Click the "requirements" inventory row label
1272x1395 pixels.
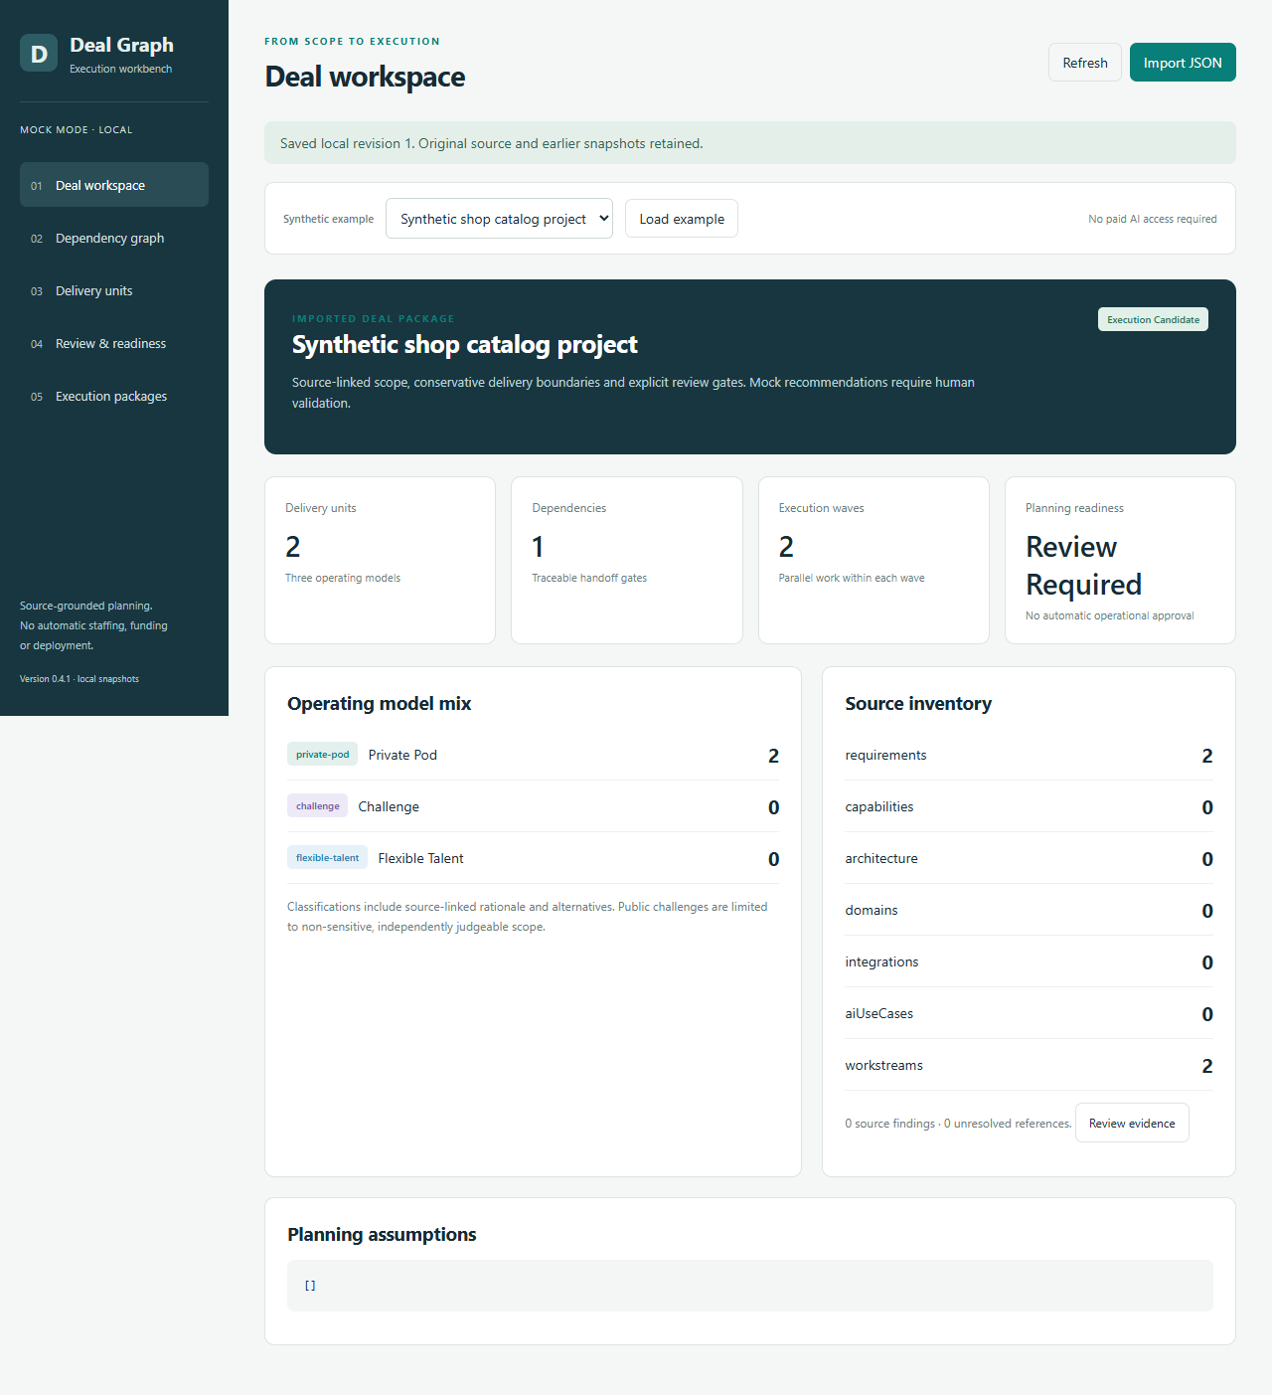pyautogui.click(x=885, y=755)
